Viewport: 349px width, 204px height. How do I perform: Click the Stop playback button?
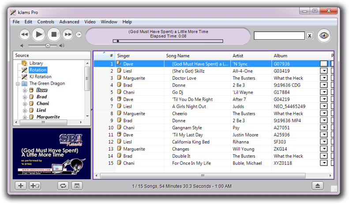(54, 34)
